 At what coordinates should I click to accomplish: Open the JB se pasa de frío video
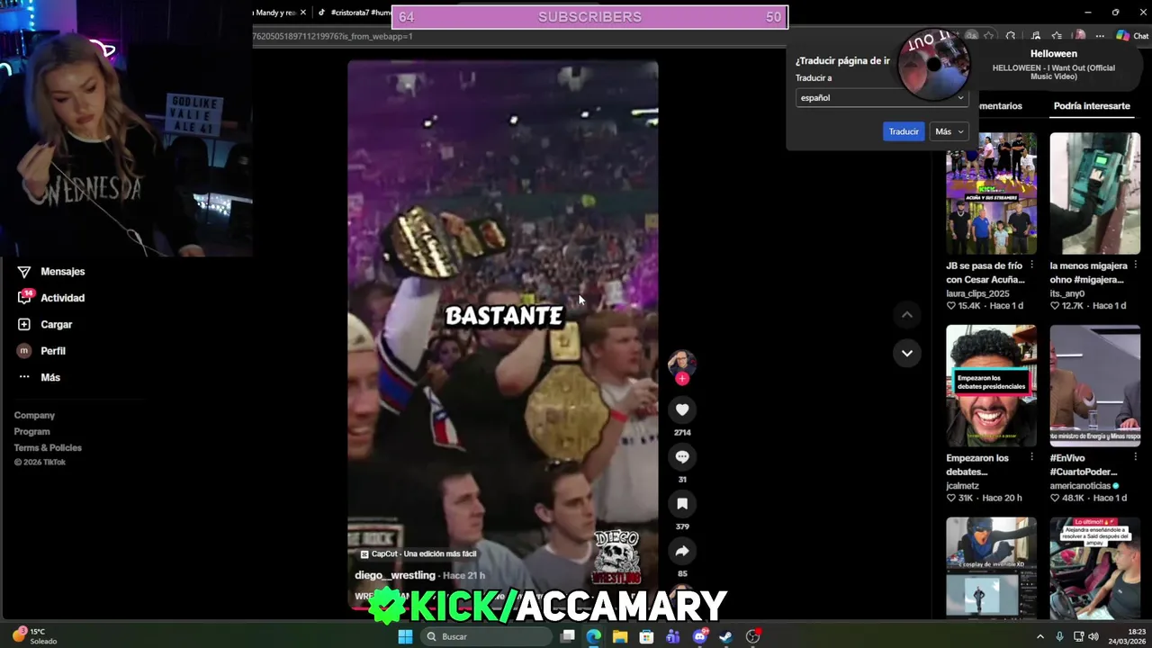[991, 193]
